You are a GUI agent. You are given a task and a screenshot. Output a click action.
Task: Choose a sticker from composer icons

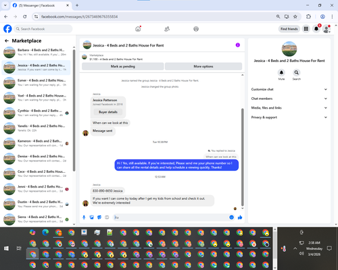point(99,217)
